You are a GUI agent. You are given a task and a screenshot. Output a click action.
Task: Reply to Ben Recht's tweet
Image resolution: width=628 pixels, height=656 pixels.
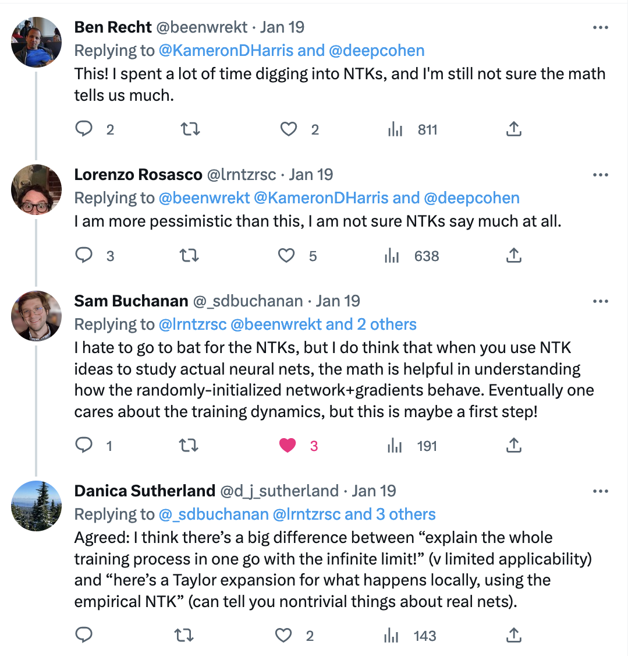click(x=84, y=129)
